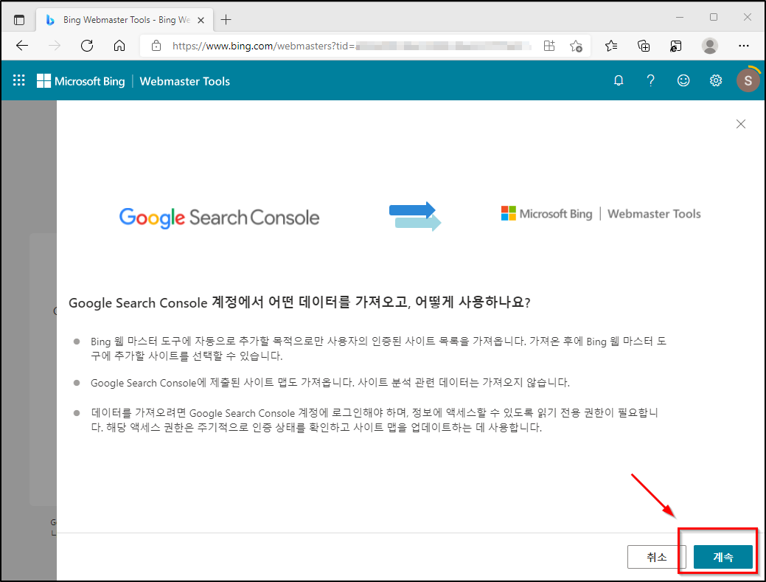Image resolution: width=766 pixels, height=582 pixels.
Task: Click the browser Forward arrow
Action: [55, 46]
